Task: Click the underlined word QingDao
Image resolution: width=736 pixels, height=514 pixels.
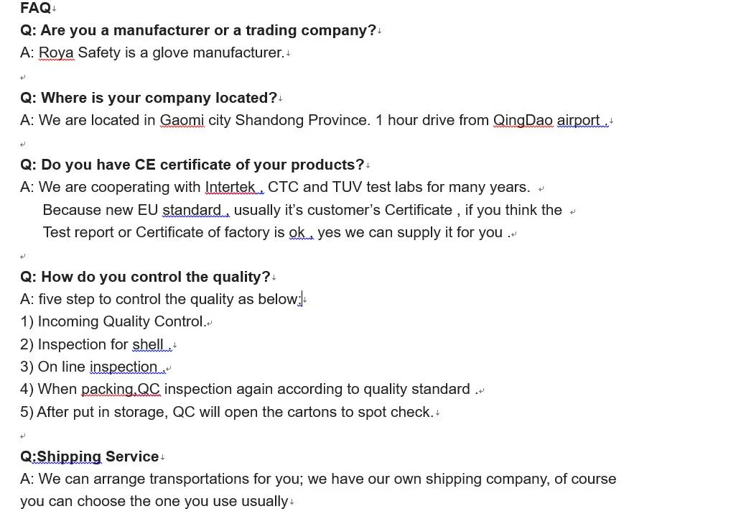Action: click(523, 120)
